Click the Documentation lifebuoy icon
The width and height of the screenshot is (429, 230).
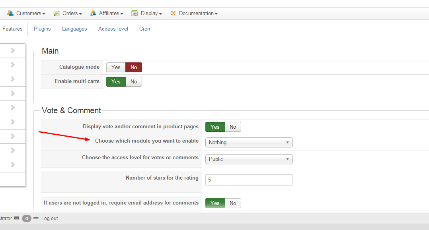[173, 13]
